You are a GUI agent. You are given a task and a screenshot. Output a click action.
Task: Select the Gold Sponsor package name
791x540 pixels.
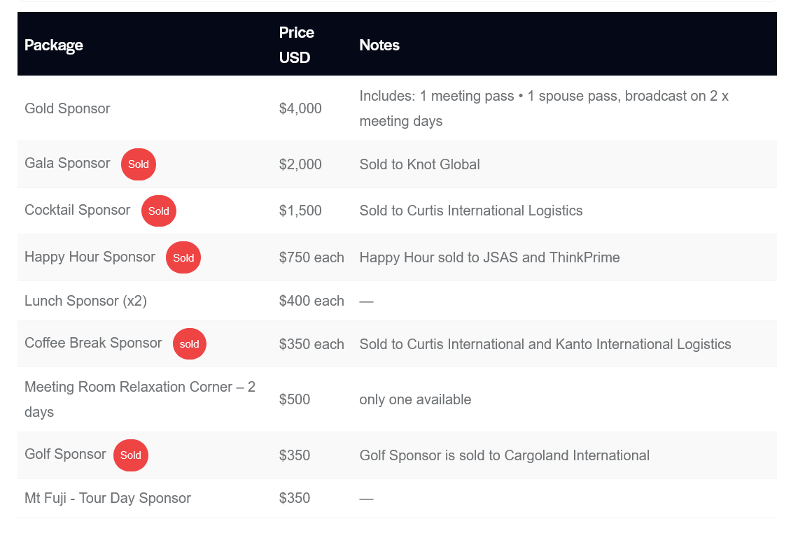point(67,108)
